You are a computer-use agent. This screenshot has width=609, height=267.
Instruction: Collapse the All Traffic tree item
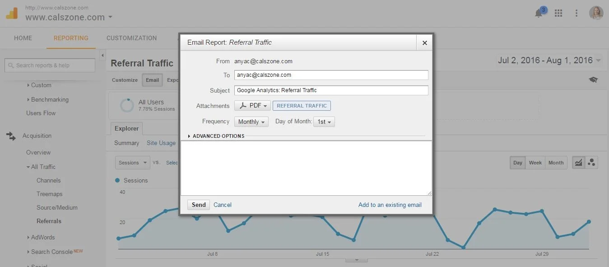pos(28,167)
